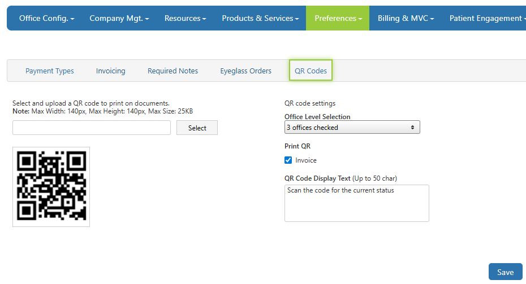Open the Billing & MVC menu

[x=406, y=18]
